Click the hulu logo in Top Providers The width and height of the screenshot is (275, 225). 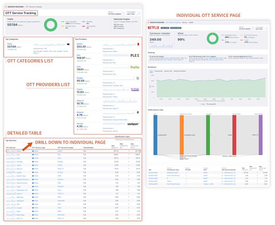135,67
